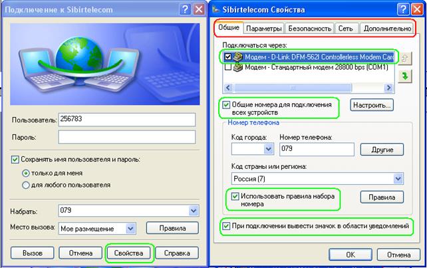
Task: Open the Место вызова dropdown
Action: point(130,229)
